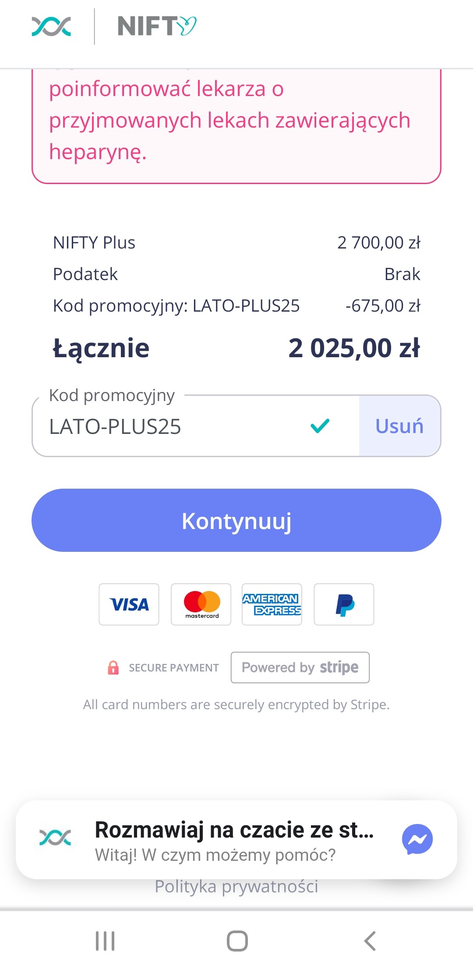Open Messenger chat bubble icon

[417, 839]
